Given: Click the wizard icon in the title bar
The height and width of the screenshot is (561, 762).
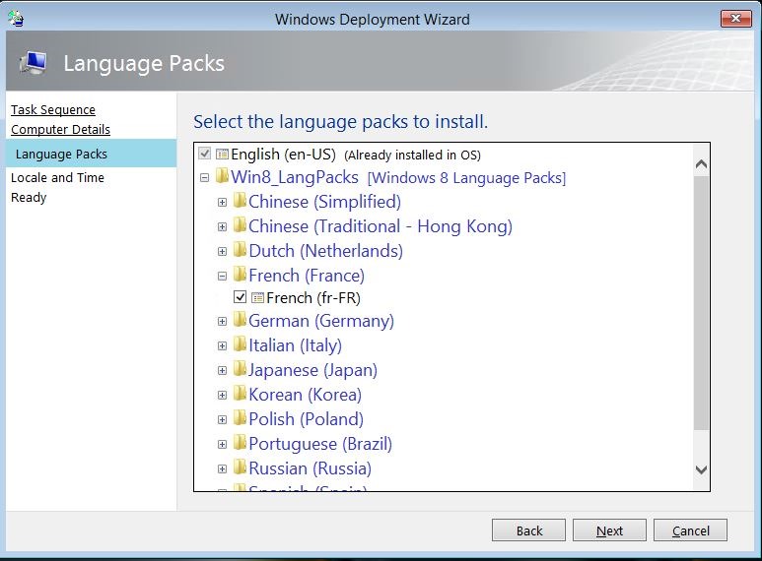Looking at the screenshot, I should [16, 19].
